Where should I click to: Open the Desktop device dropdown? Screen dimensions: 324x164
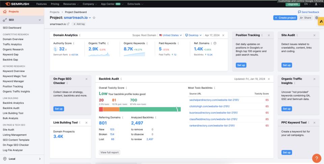coord(193,35)
